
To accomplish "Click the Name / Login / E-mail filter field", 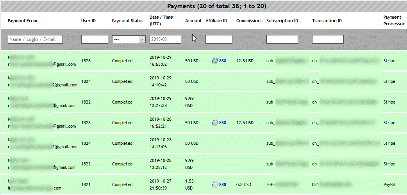I will (x=35, y=39).
